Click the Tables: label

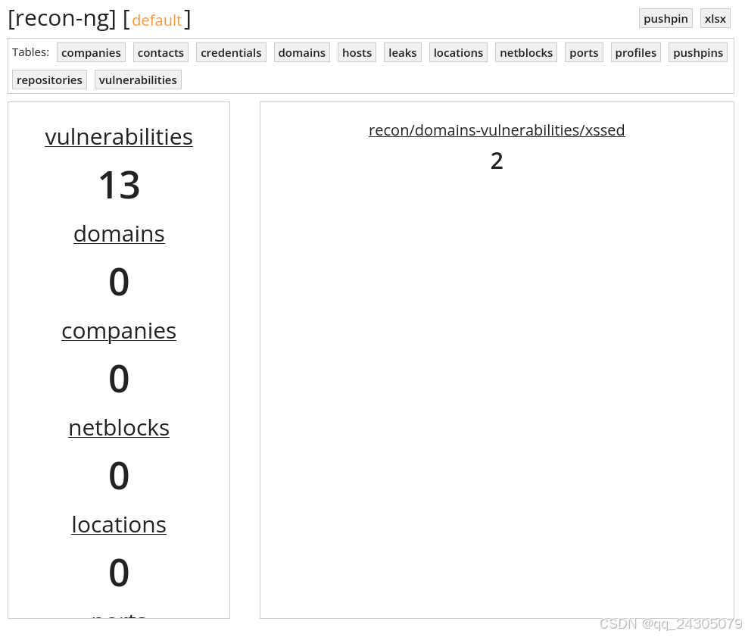[31, 52]
